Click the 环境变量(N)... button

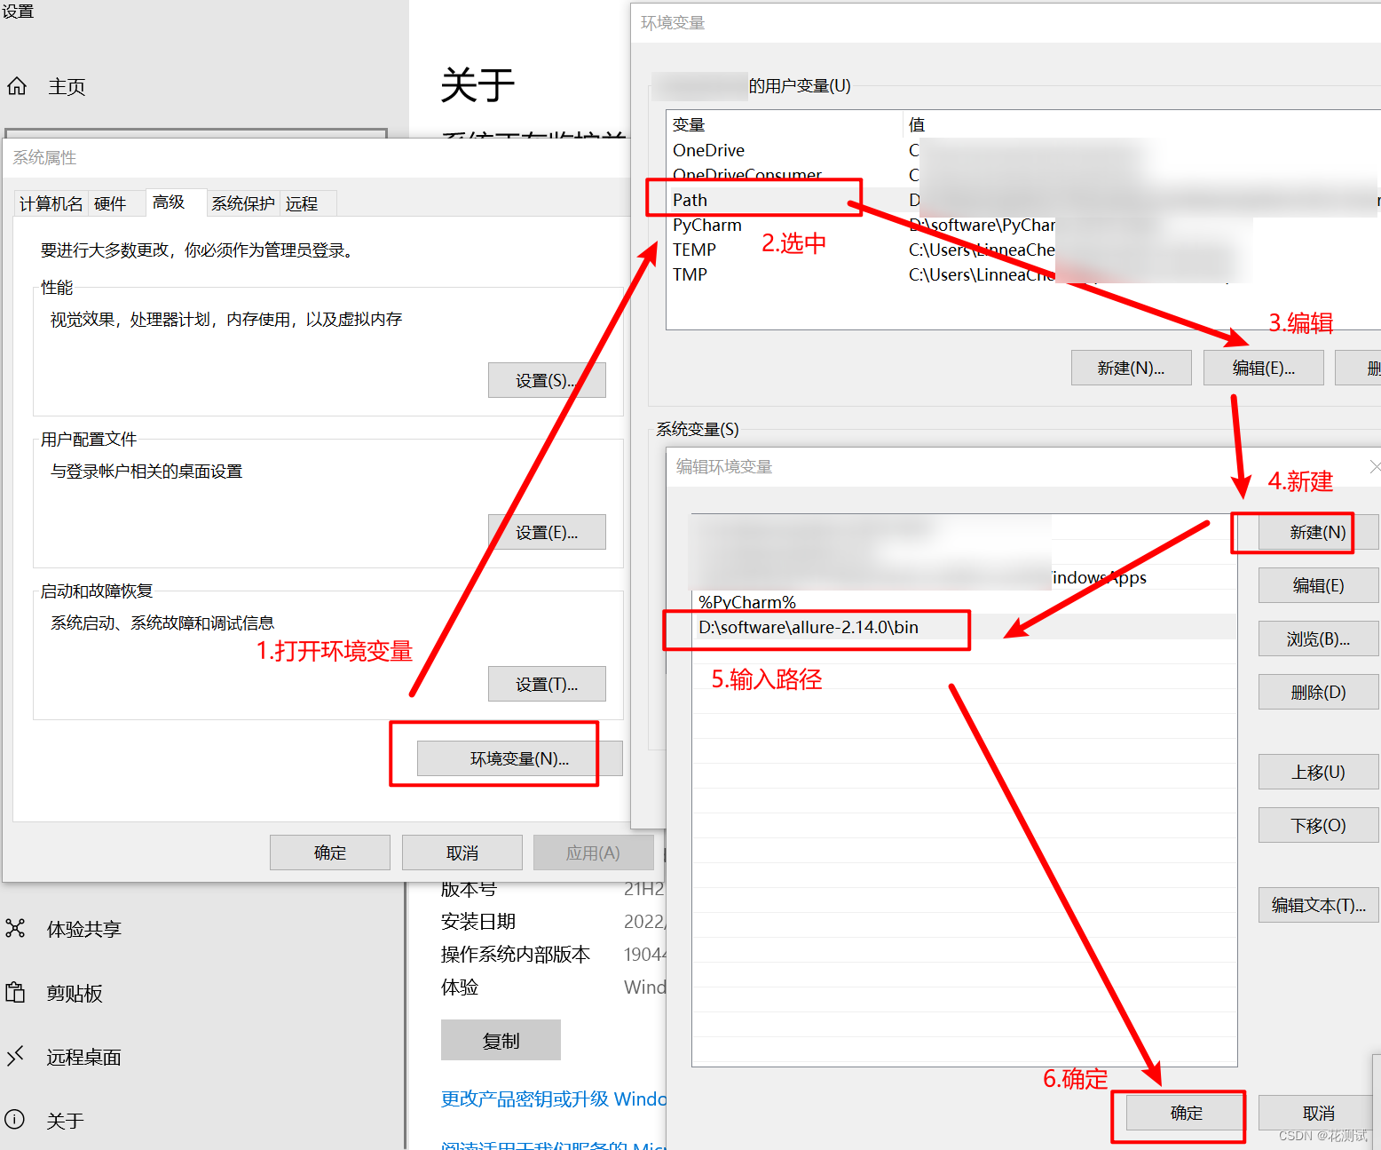pos(519,758)
